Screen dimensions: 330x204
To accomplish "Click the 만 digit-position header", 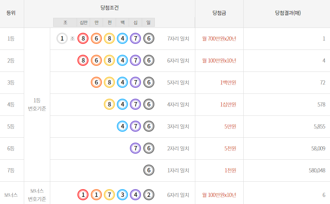I will 97,22.
